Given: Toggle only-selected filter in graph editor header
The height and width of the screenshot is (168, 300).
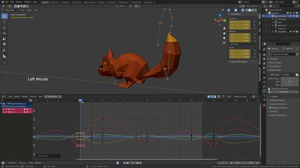Looking at the screenshot, I should click(209, 97).
